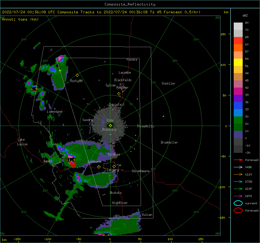Click the Vulcan city label
The width and height of the screenshot is (260, 243).
click(147, 215)
